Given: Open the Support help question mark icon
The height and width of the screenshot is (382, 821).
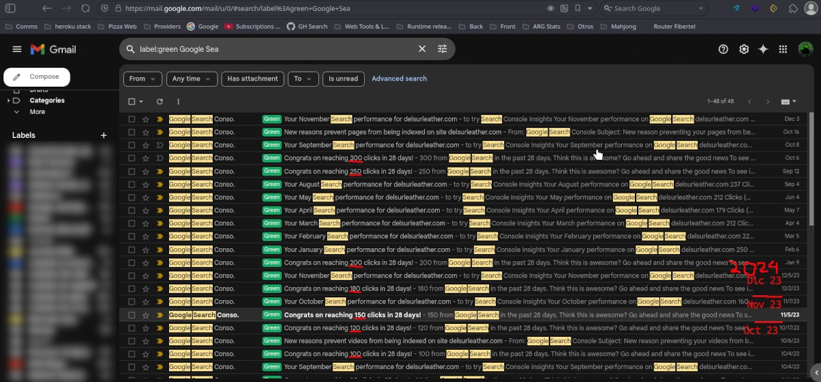Looking at the screenshot, I should 723,49.
